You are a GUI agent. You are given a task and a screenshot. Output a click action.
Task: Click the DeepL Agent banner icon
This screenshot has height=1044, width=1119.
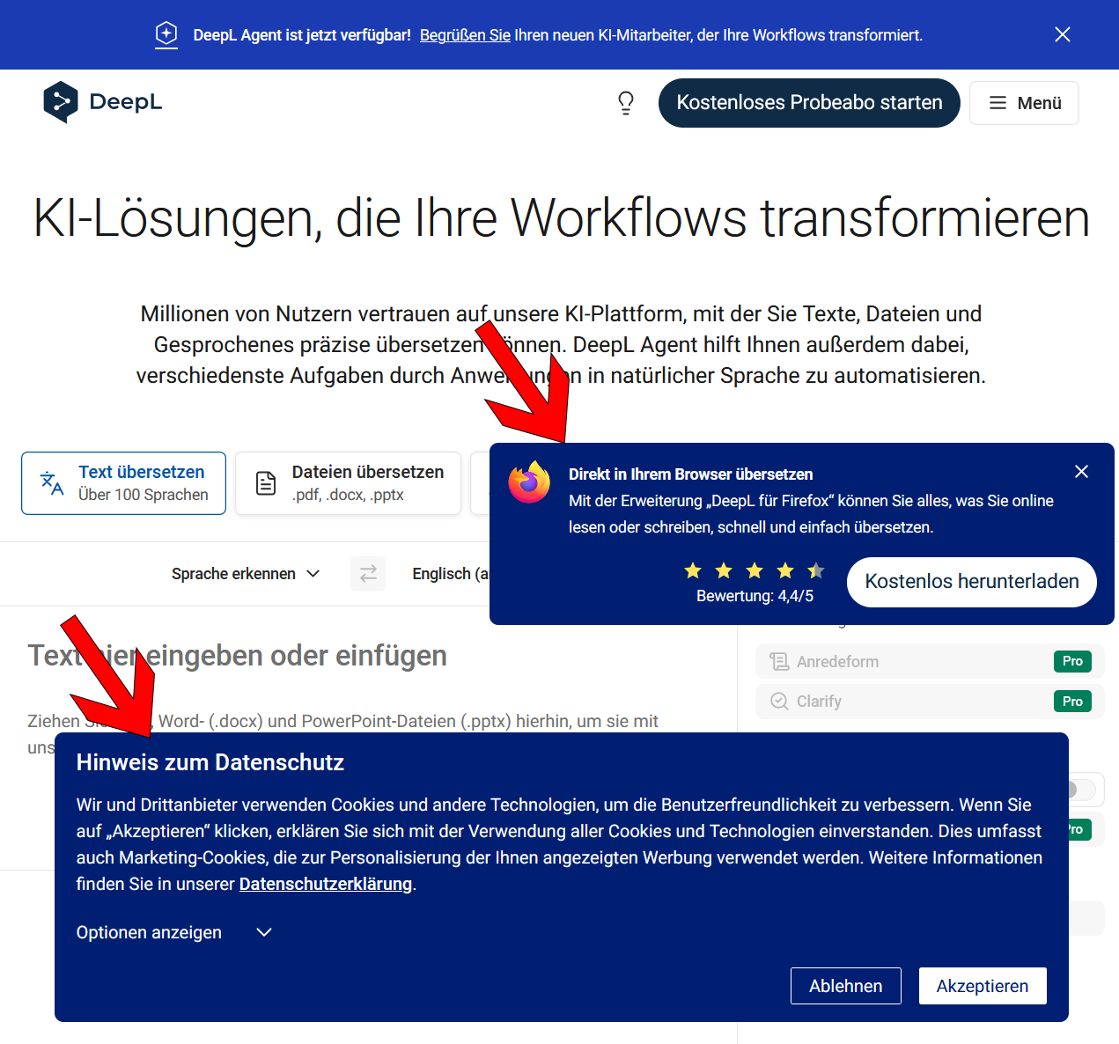coord(166,34)
